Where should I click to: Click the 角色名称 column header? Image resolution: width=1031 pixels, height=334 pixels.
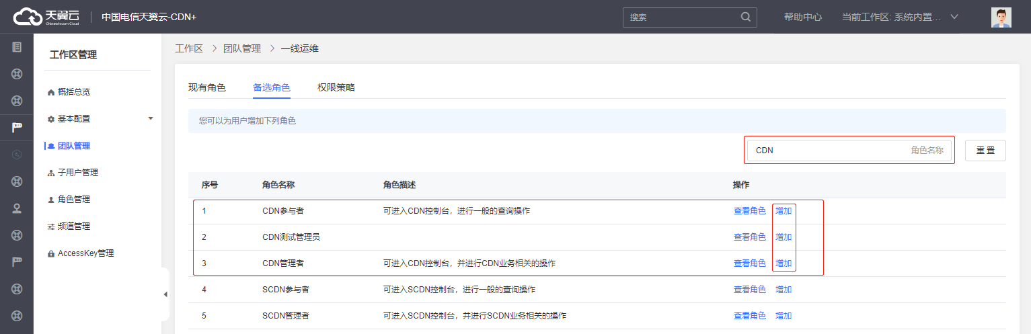coord(278,185)
